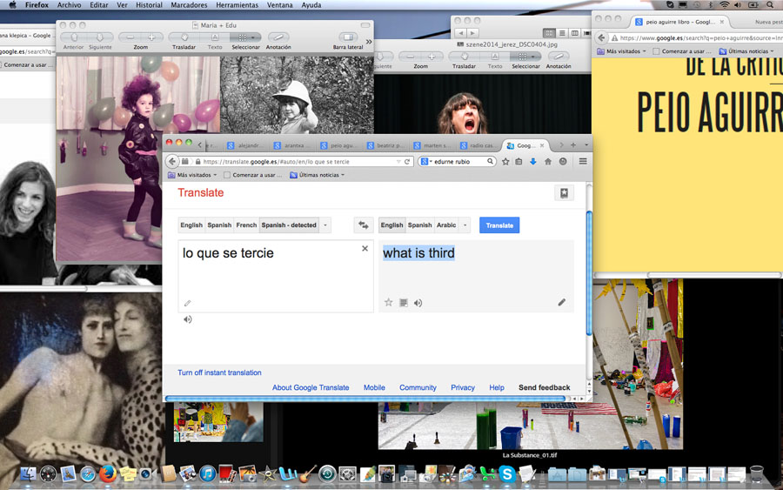Screen dimensions: 783x490
Task: Reload the Google Translate page
Action: coord(407,162)
